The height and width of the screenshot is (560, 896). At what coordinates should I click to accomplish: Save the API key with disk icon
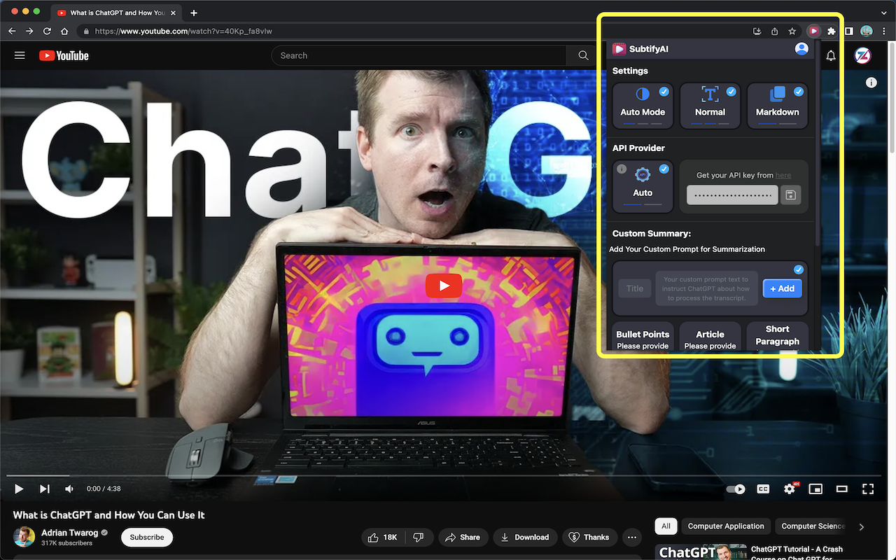790,195
